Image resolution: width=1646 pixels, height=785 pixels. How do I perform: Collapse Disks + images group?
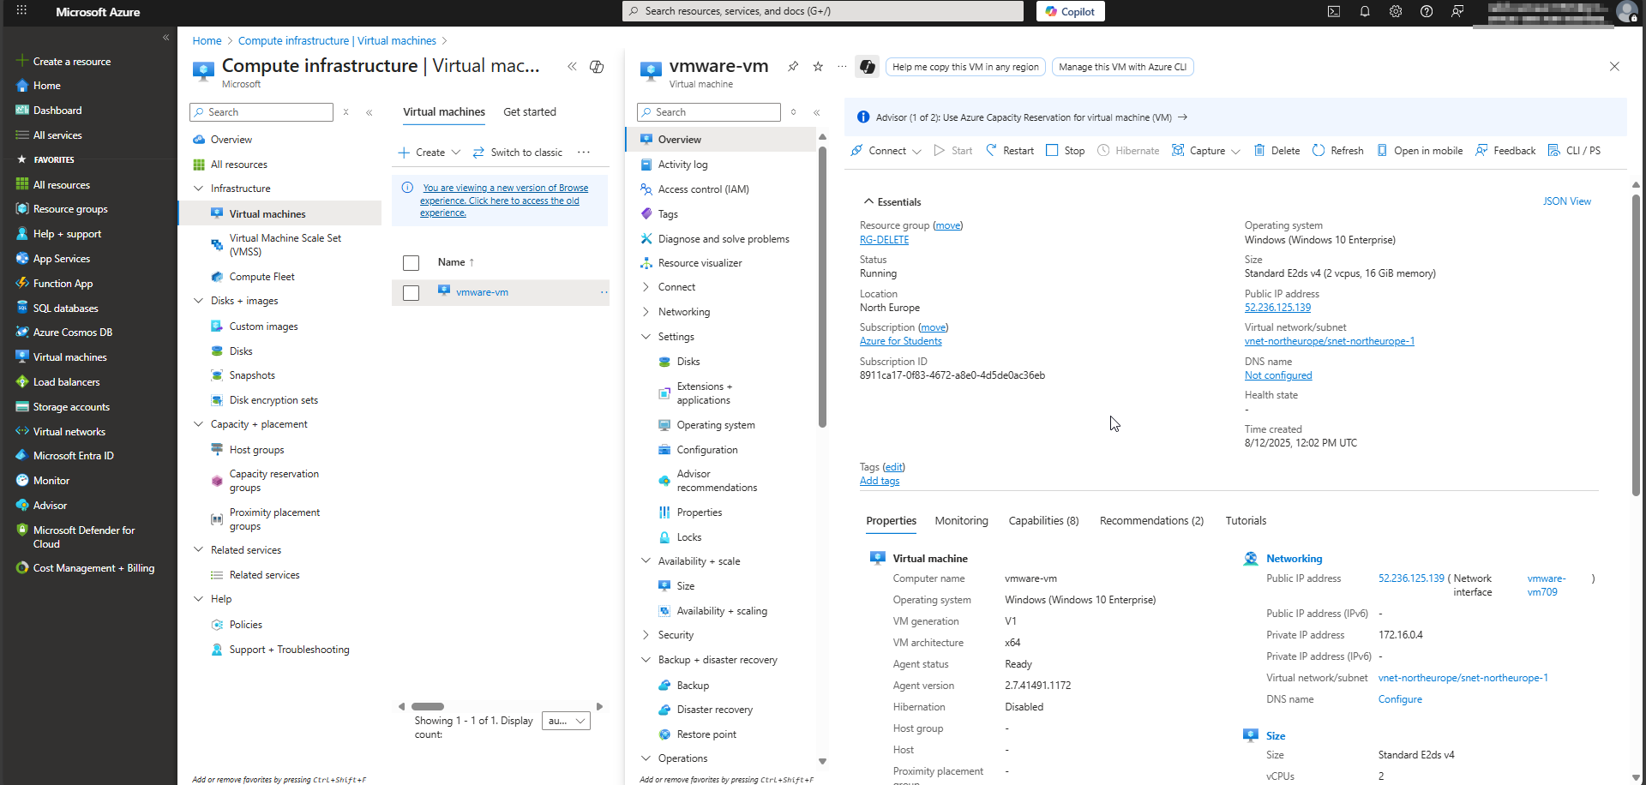pyautogui.click(x=199, y=301)
